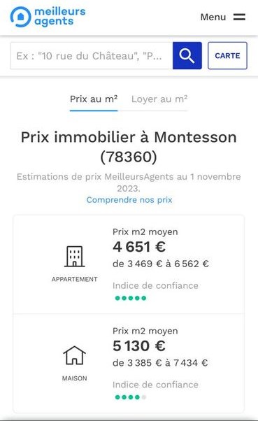
Task: Click the Prix immobilier à Montesson heading
Action: [x=129, y=147]
